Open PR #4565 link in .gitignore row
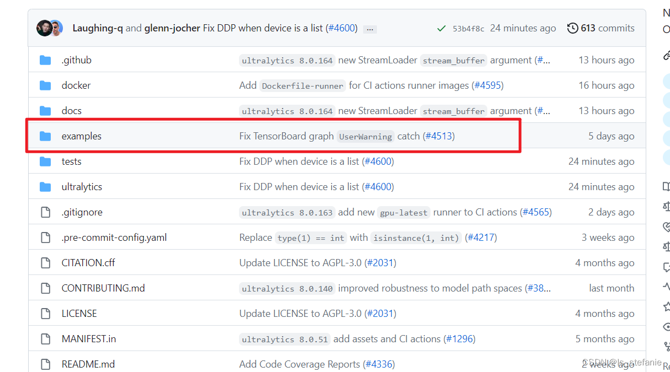 (x=535, y=212)
